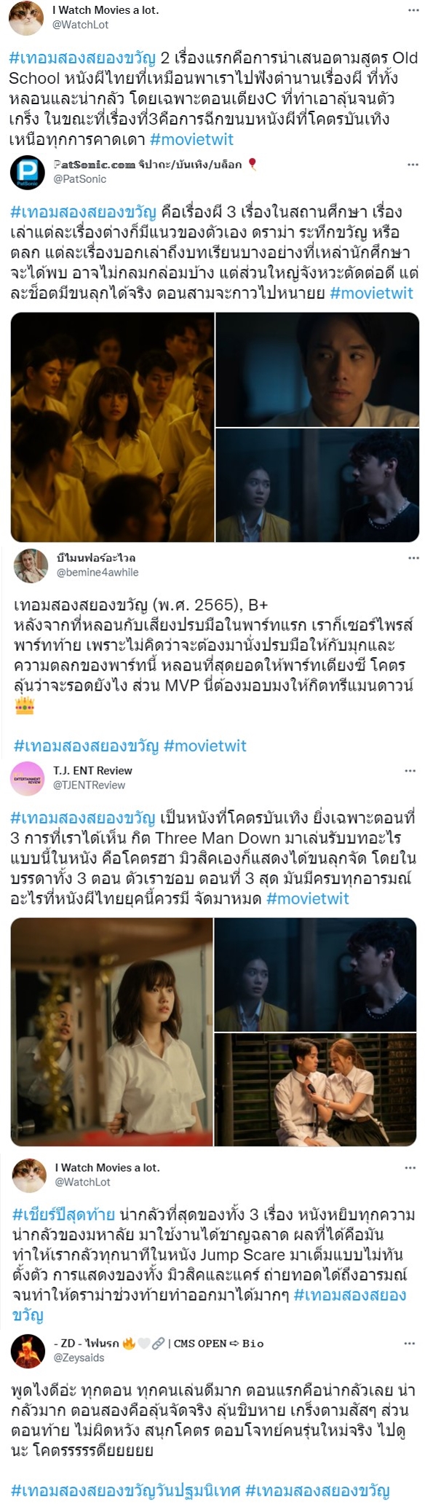Open ZD flame profile avatar
Screen dimensions: 425x1504
pos(28,1350)
